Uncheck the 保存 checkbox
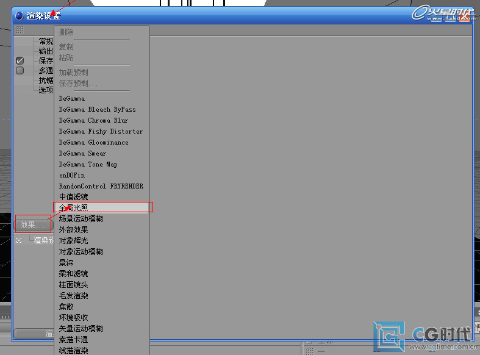Image resolution: width=480 pixels, height=355 pixels. pos(20,60)
